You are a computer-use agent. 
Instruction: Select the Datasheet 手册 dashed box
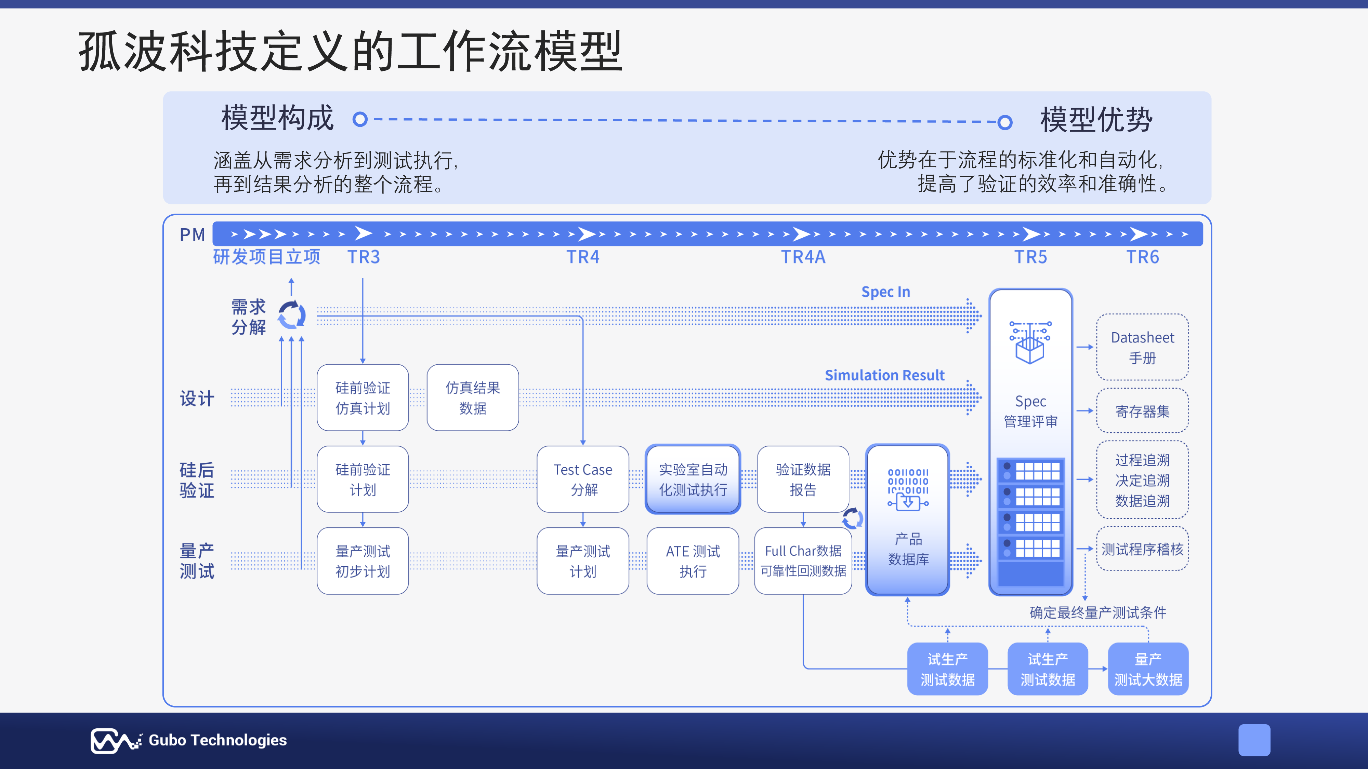coord(1142,347)
